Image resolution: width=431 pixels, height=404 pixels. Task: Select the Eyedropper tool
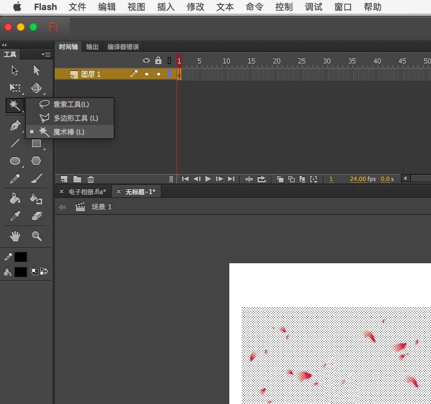pos(15,216)
